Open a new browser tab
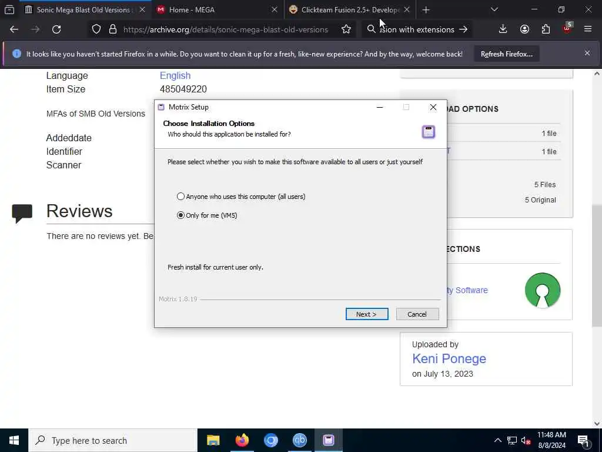 (426, 10)
